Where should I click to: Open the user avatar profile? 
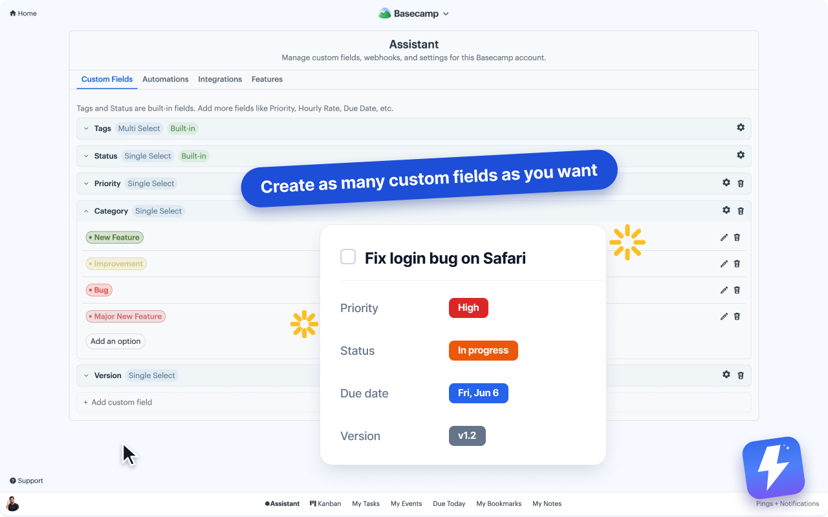(13, 503)
